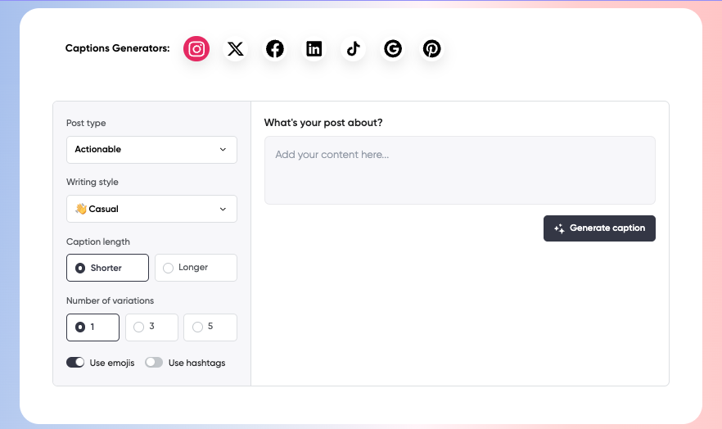
Task: Switch to the Pinterest caption generator
Action: pos(432,49)
